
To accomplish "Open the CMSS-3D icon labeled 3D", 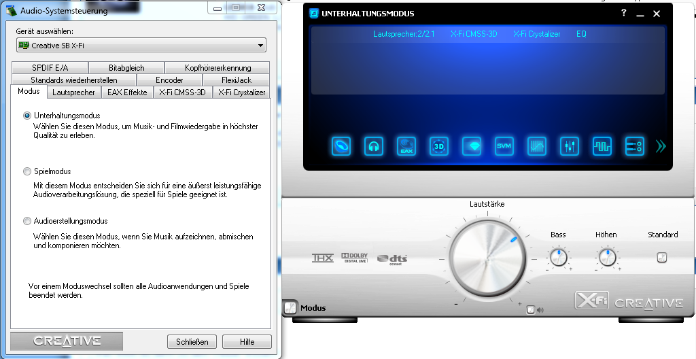I will click(x=439, y=146).
